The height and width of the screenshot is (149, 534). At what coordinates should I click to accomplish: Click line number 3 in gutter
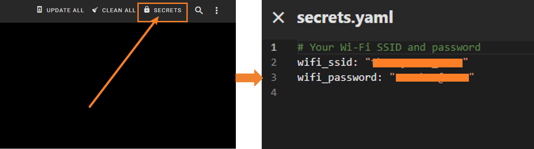pyautogui.click(x=274, y=77)
